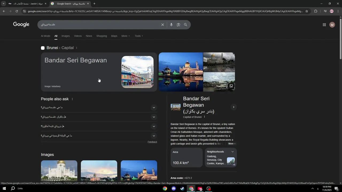Open Discord from the taskbar
Screen dimensions: 342x192
pos(174,189)
